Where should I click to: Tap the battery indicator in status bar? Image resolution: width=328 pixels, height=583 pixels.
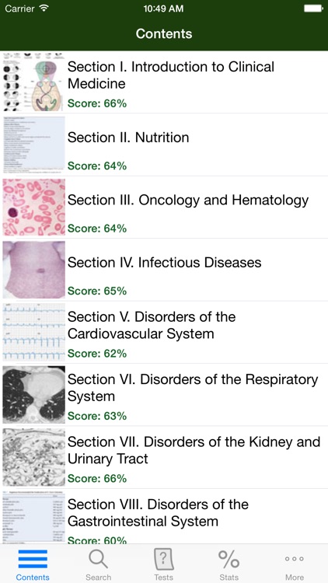(x=313, y=9)
